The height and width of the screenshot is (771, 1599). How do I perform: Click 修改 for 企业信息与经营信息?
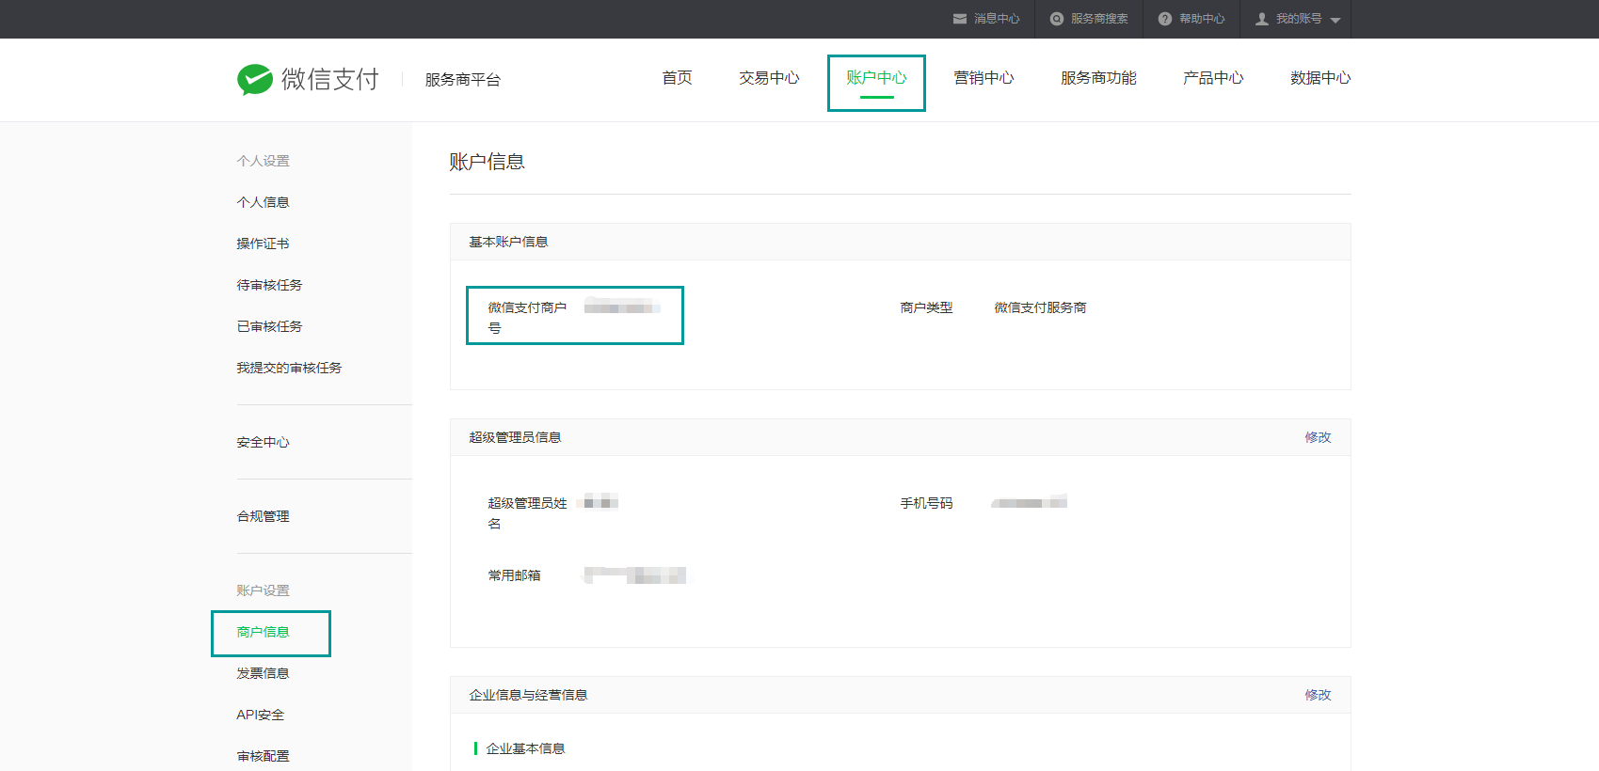pyautogui.click(x=1318, y=695)
